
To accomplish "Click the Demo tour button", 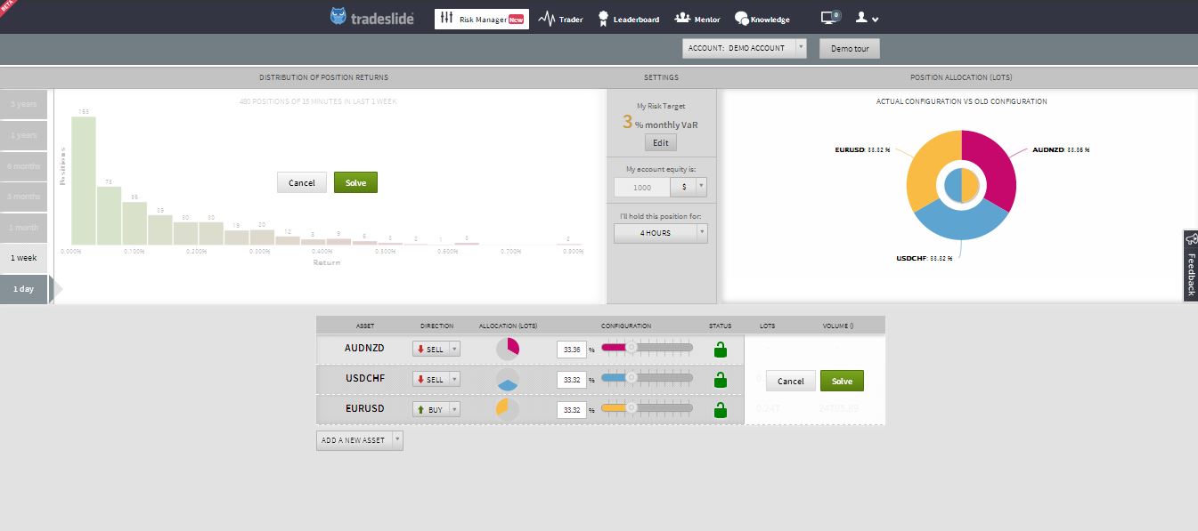I will pyautogui.click(x=849, y=48).
